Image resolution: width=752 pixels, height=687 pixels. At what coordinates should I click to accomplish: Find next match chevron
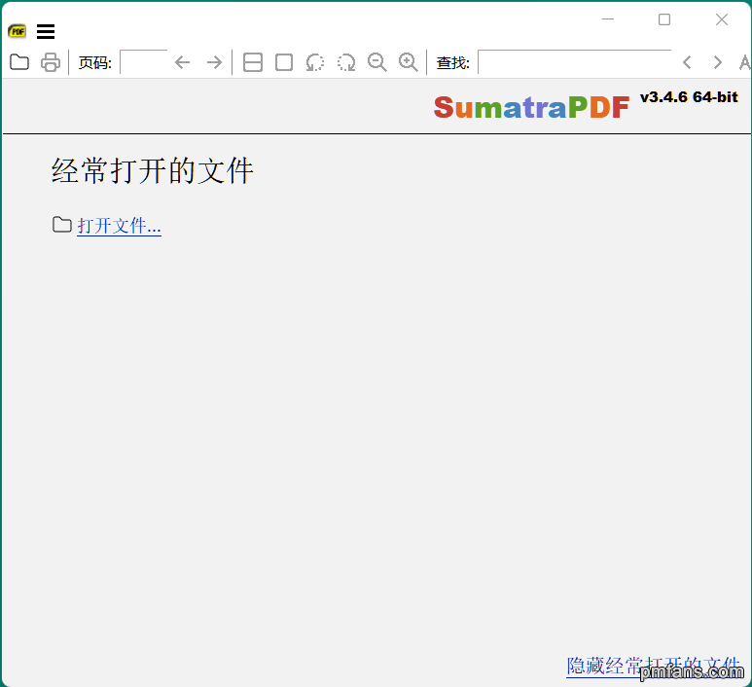tap(718, 62)
